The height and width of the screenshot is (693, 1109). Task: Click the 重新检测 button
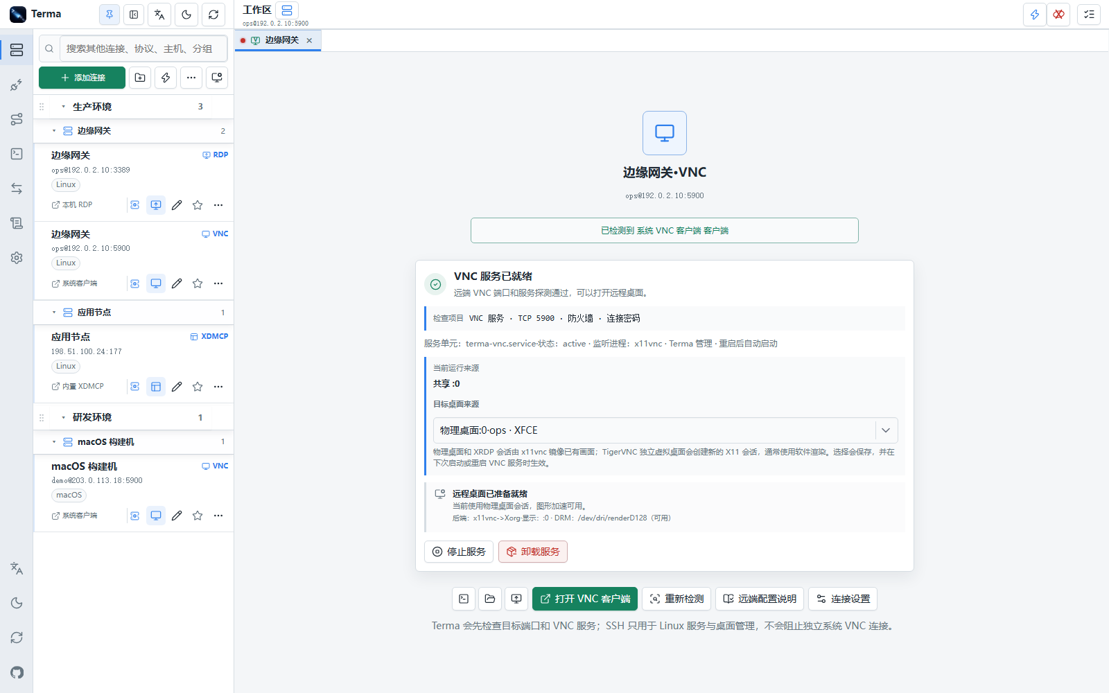(x=676, y=599)
